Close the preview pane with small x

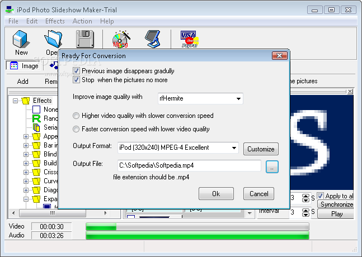tap(350, 91)
